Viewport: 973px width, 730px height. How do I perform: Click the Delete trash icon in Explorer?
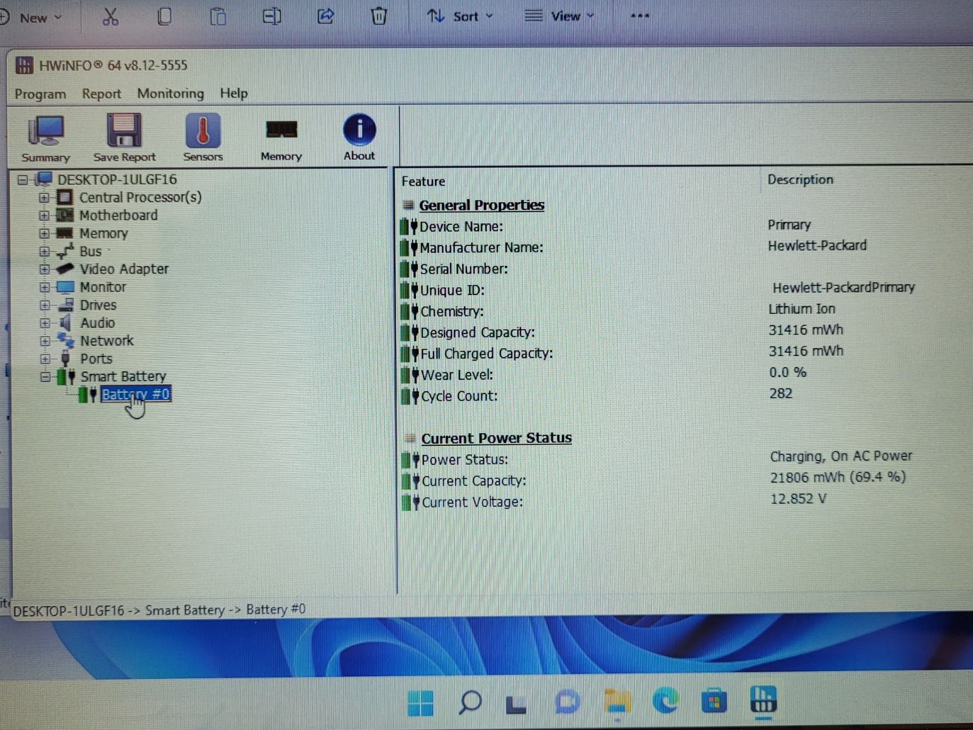[x=379, y=16]
